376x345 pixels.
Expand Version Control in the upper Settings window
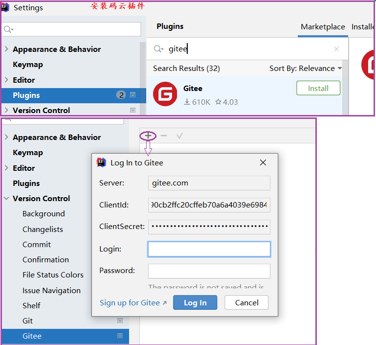pyautogui.click(x=6, y=110)
